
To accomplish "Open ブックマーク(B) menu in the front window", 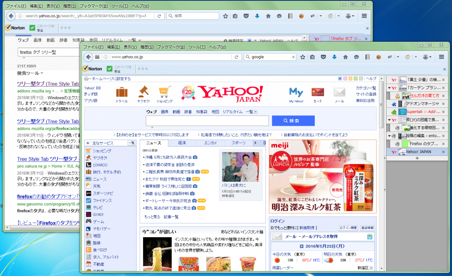I will [171, 47].
